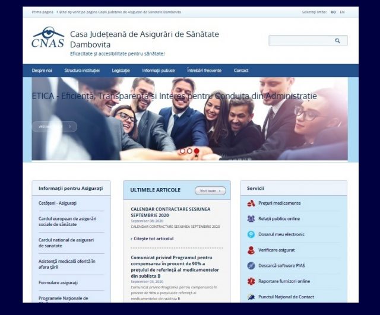This screenshot has height=315, width=380.
Task: Go to the Contact menu item
Action: pos(241,71)
